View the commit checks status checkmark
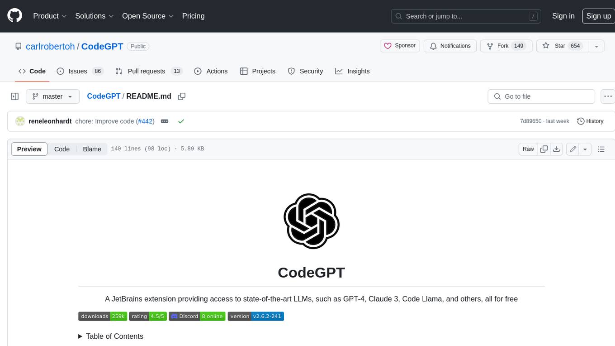 coord(181,121)
